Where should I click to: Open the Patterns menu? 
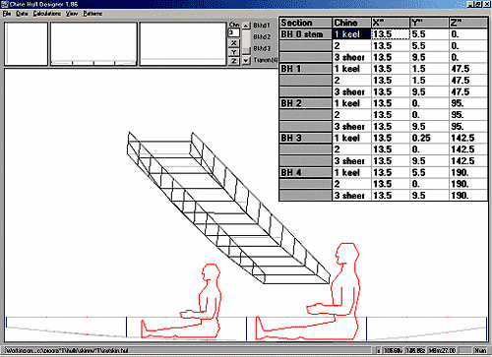[x=92, y=14]
